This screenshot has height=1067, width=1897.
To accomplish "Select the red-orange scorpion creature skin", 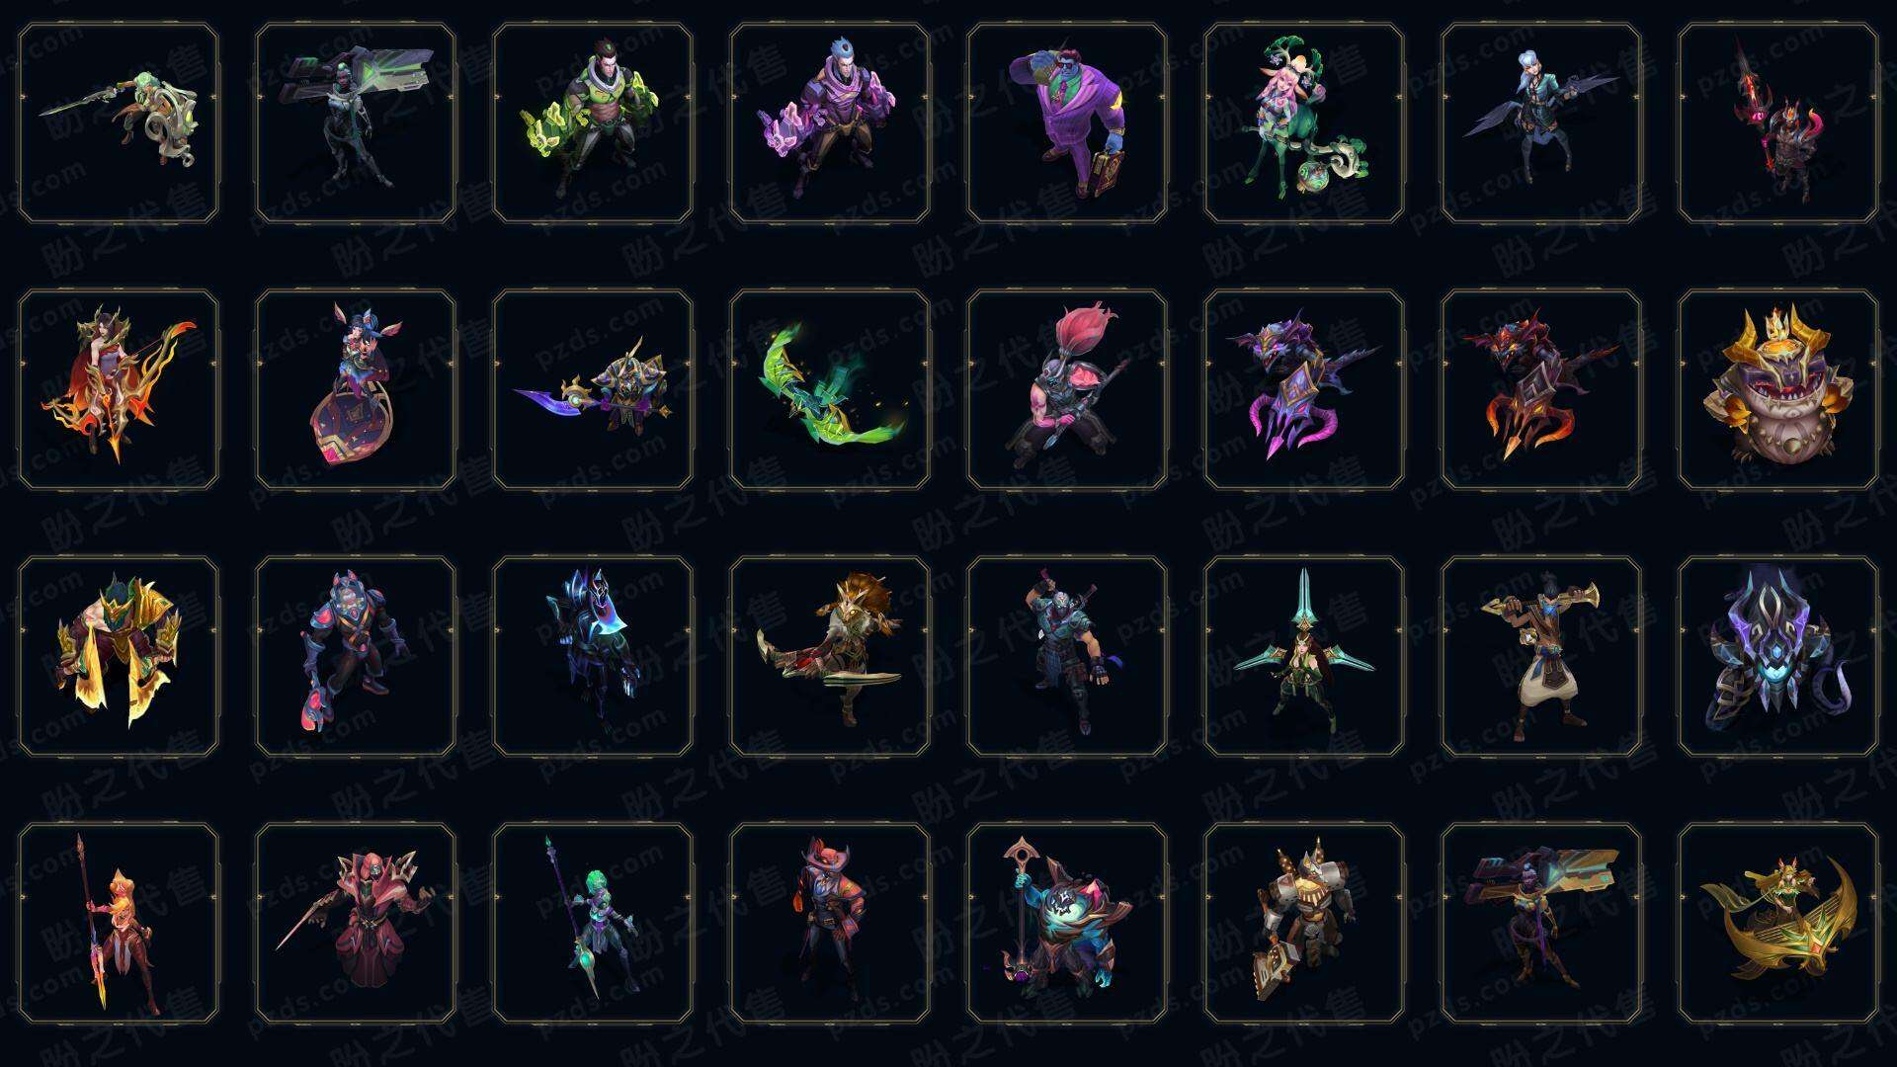I will pos(1541,390).
